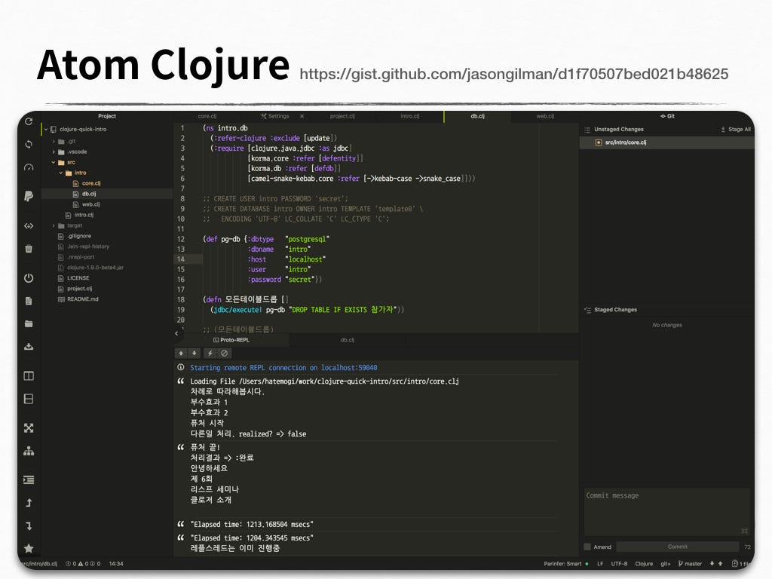Click the fullscreen arrows icon in left toolbar
This screenshot has width=772, height=579.
click(29, 428)
